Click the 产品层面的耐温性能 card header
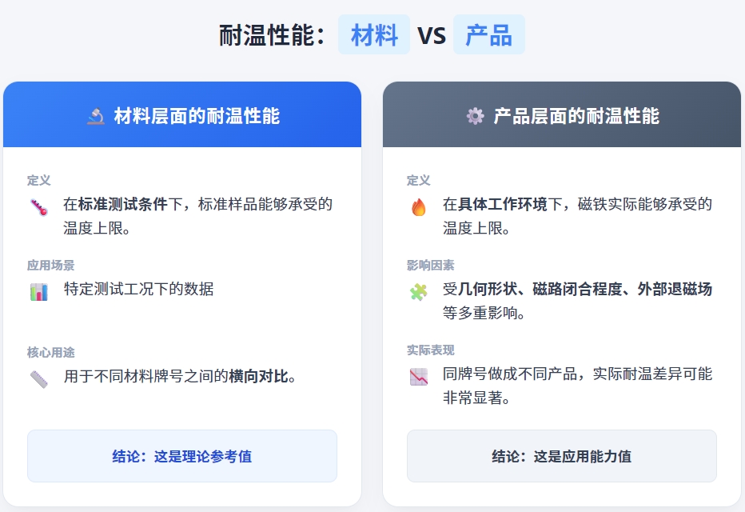This screenshot has height=512, width=745. [x=562, y=115]
